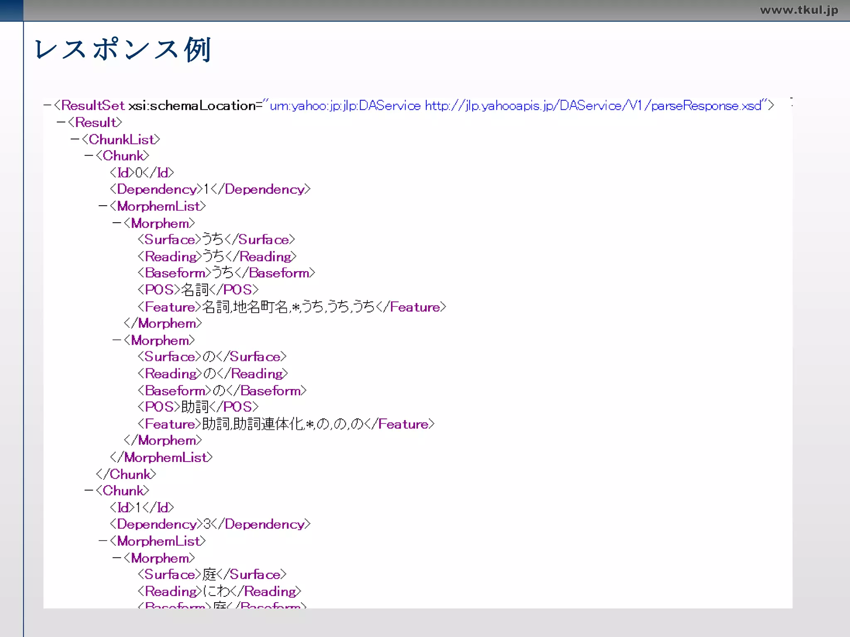Select the Reading の line
The image size is (850, 637).
click(x=213, y=374)
